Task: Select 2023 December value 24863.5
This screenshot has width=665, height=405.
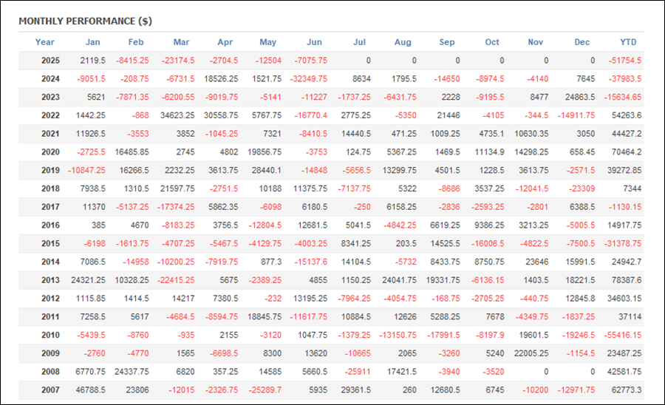Action: [x=580, y=97]
